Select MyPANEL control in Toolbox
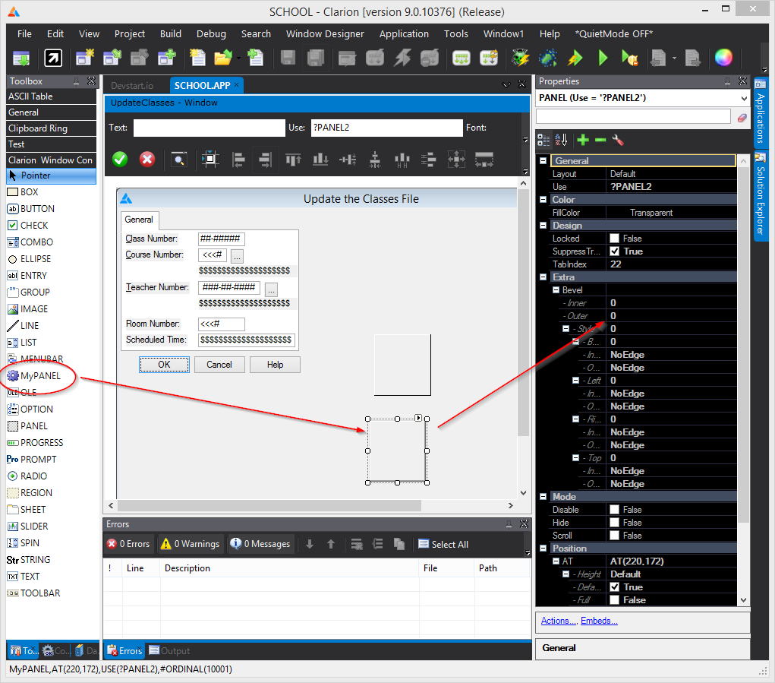Screen dimensions: 775x683 pyautogui.click(x=40, y=375)
